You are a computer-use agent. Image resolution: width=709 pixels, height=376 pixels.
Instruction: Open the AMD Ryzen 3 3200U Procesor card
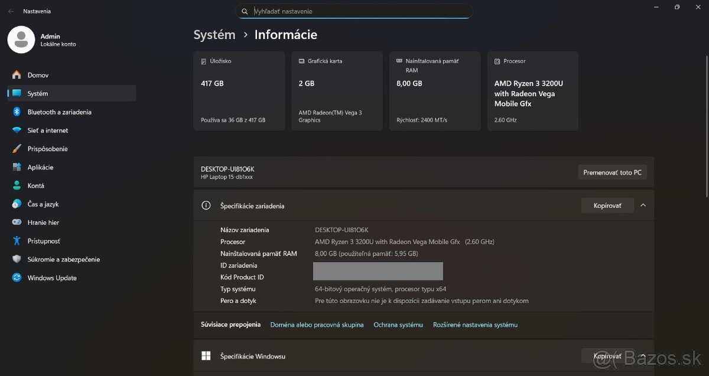(x=533, y=91)
